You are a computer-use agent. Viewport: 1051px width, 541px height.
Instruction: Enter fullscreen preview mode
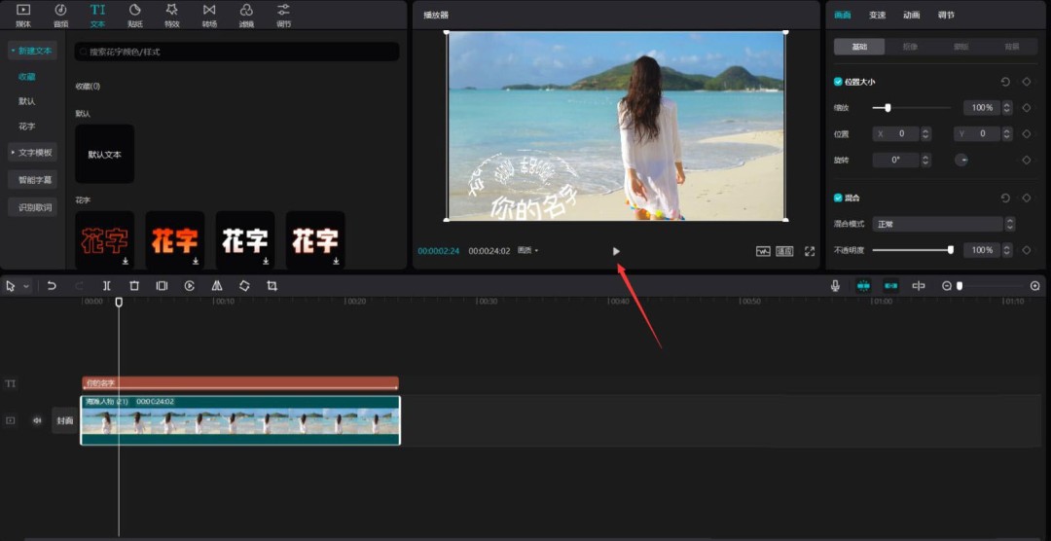(809, 251)
